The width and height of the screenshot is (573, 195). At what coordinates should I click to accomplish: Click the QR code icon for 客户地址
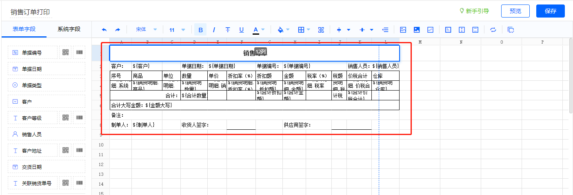click(x=66, y=150)
